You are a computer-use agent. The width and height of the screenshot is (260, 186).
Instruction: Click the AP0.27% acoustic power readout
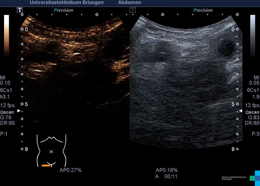click(x=70, y=170)
